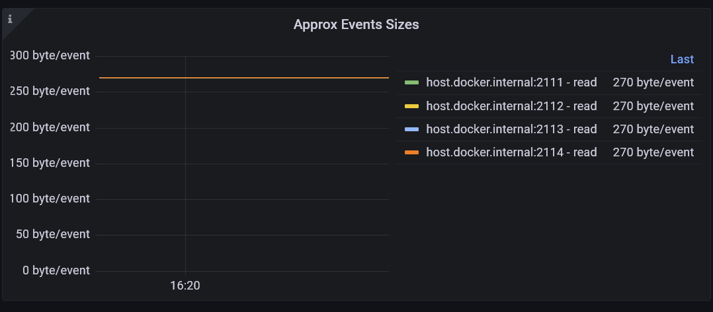Sort the legend by the Last column header

click(x=681, y=59)
